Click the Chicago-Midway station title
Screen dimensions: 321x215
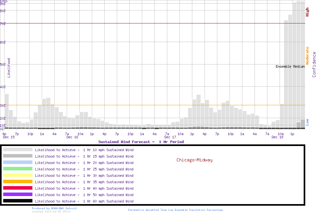point(194,160)
